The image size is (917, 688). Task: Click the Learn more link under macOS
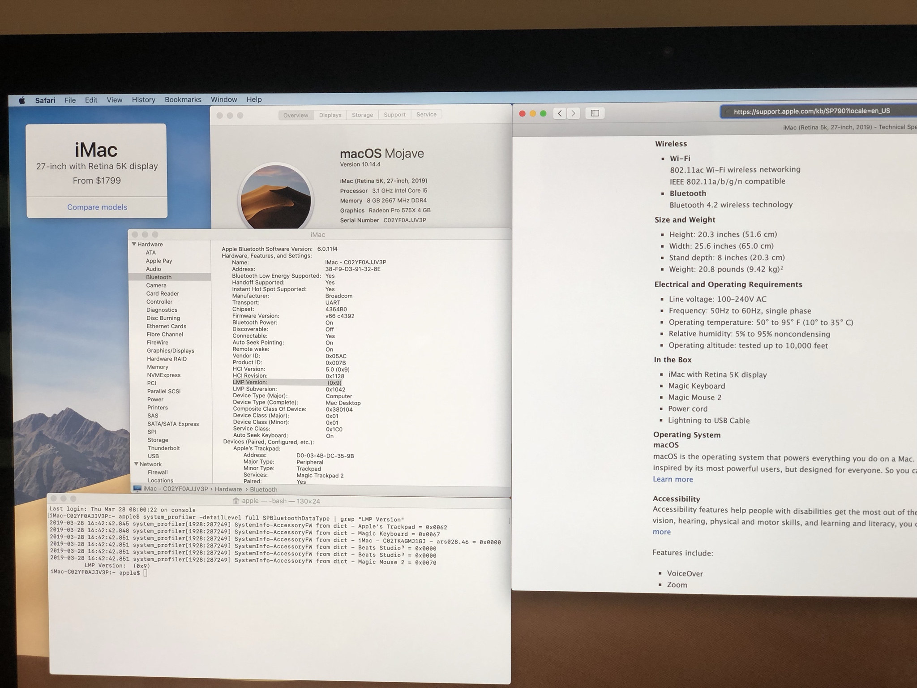pos(673,479)
